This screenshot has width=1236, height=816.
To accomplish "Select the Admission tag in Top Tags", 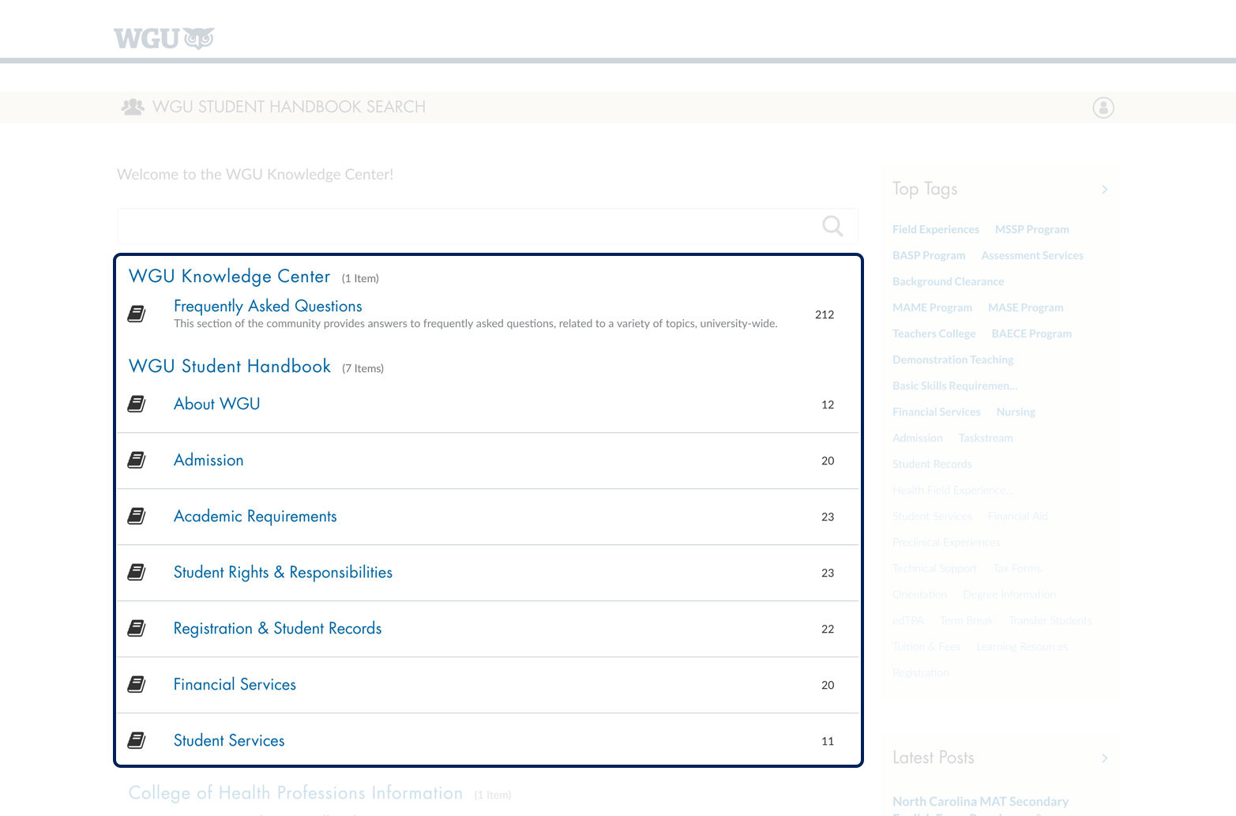I will coord(918,438).
